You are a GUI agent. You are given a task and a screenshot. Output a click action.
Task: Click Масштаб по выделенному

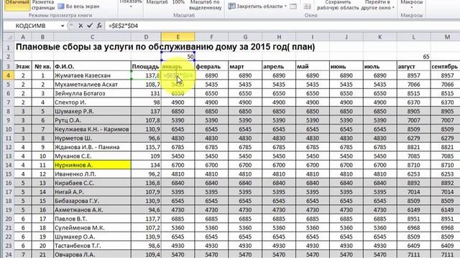pos(205,5)
